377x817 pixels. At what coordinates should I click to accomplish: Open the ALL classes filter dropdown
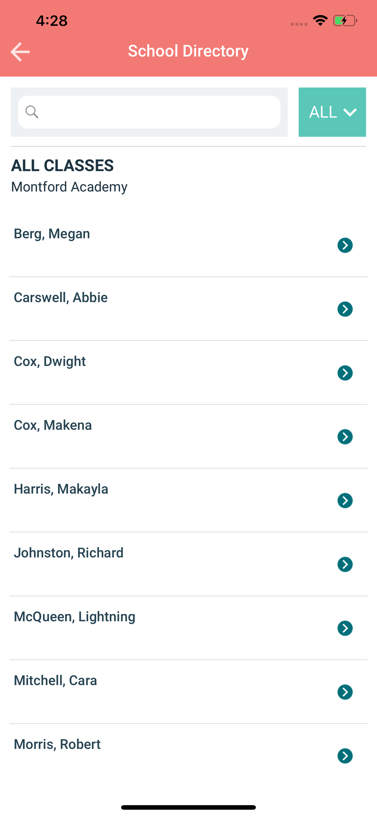pos(332,112)
